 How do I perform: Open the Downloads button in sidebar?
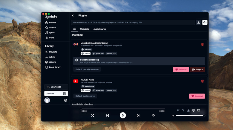pos(56,87)
